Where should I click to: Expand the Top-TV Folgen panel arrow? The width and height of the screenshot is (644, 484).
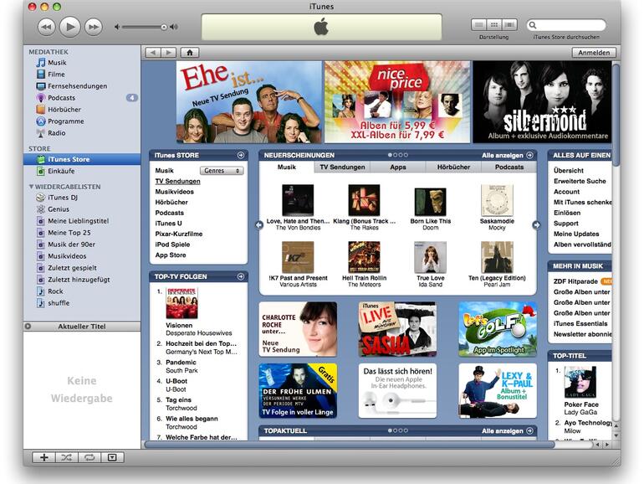[241, 276]
